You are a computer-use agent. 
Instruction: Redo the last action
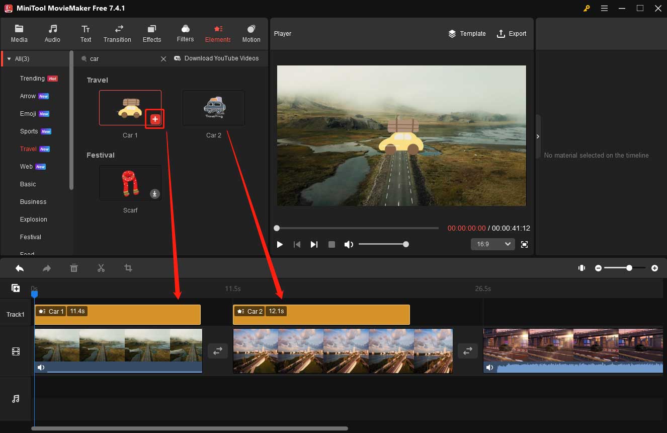[47, 268]
